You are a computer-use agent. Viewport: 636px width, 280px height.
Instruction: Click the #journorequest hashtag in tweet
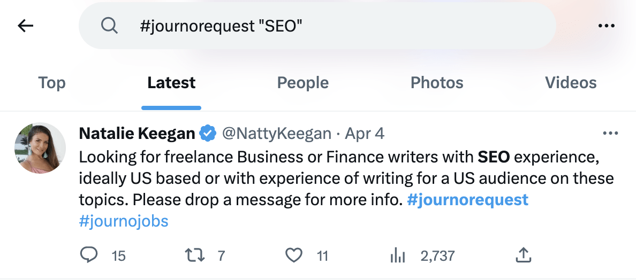(467, 200)
